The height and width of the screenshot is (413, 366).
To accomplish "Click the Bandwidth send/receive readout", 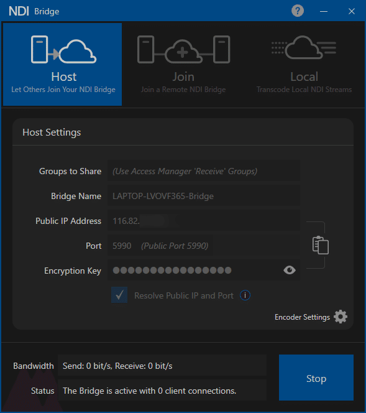I will coord(162,366).
